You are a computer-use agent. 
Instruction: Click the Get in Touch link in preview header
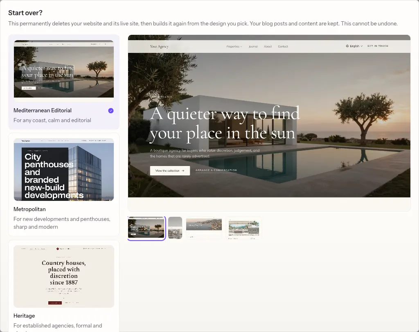(x=378, y=46)
